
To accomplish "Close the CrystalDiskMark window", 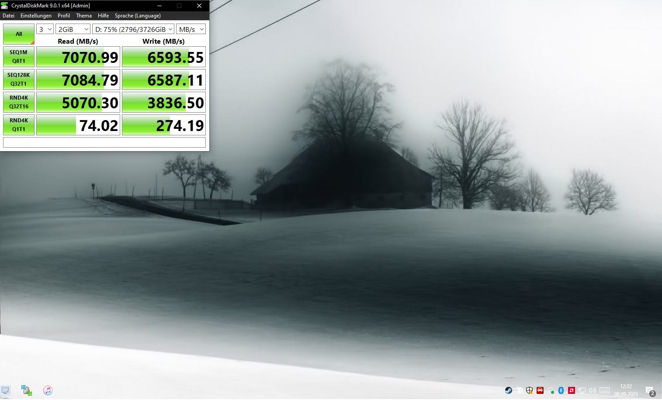I will pyautogui.click(x=199, y=6).
